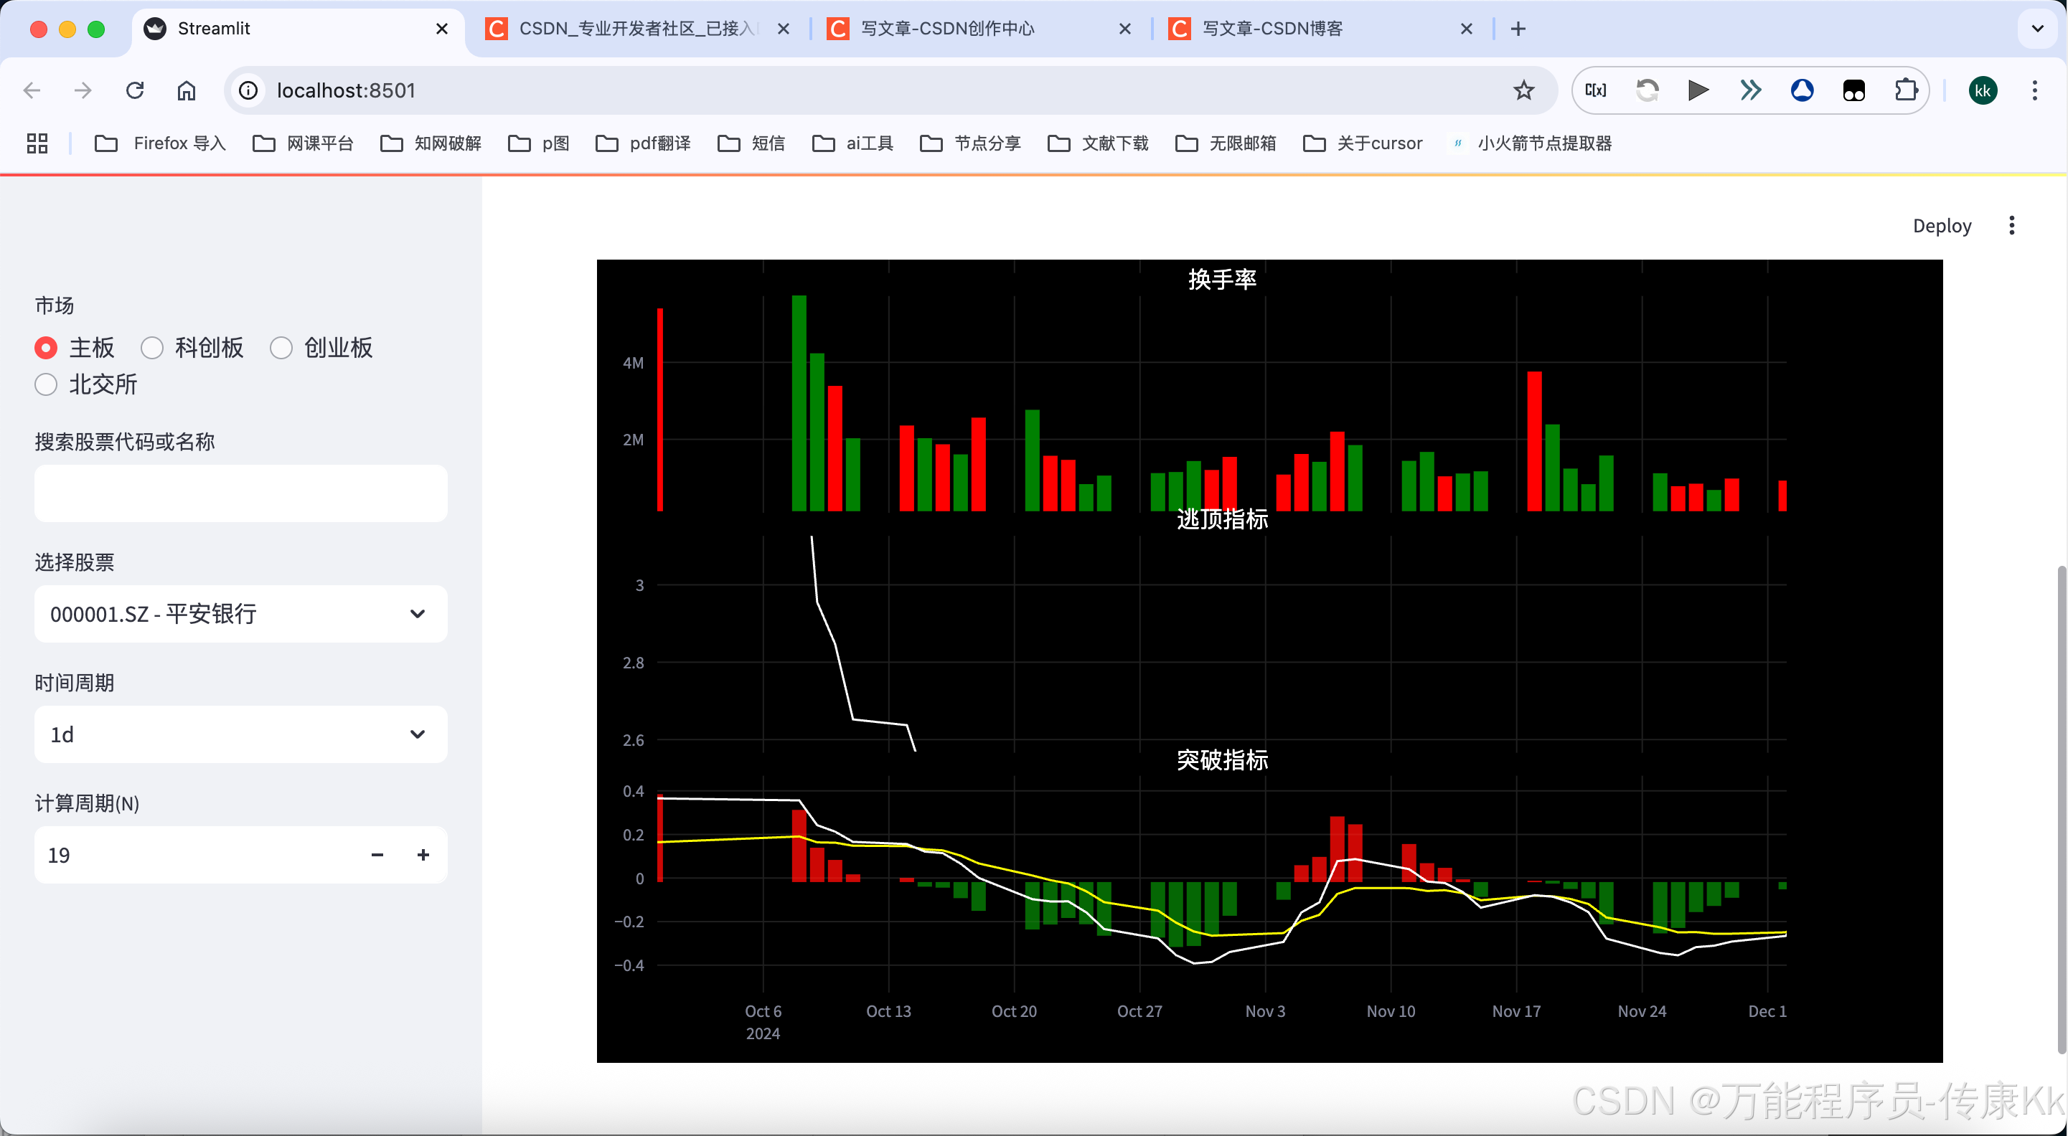
Task: Open the Extensions puzzle piece menu
Action: point(1906,90)
